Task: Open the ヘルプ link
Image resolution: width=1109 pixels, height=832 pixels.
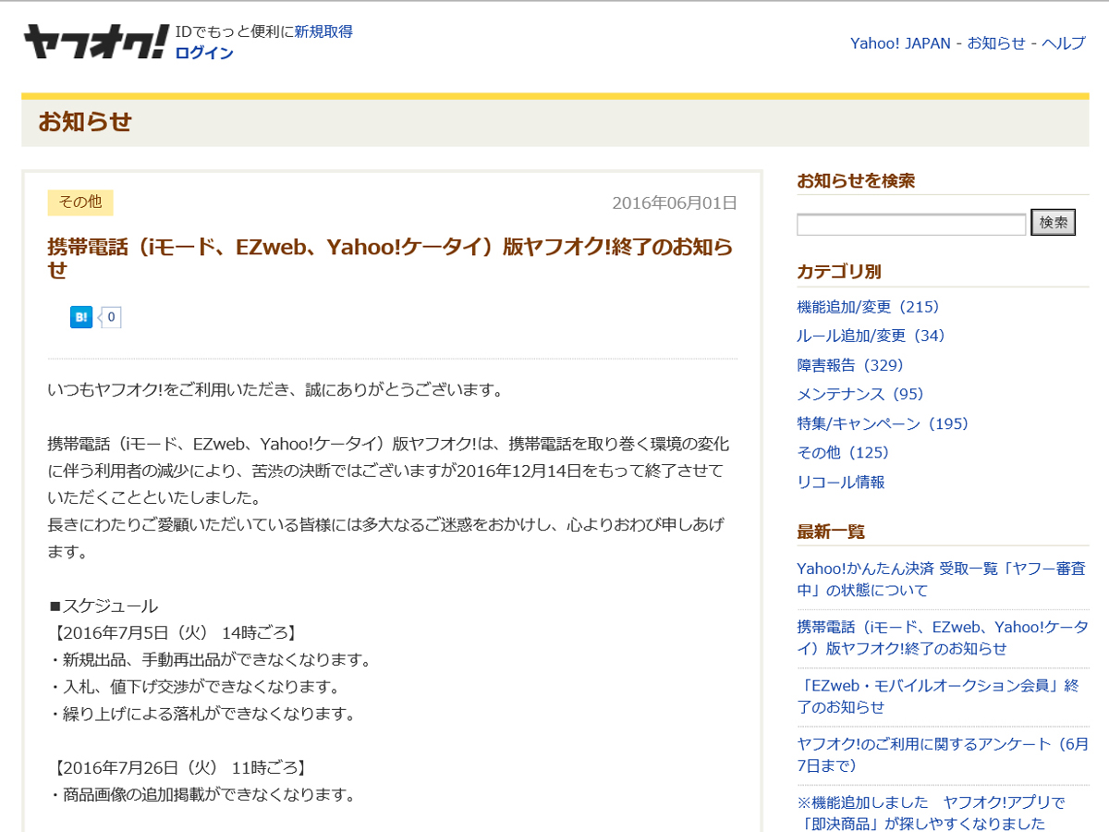Action: pos(1064,43)
